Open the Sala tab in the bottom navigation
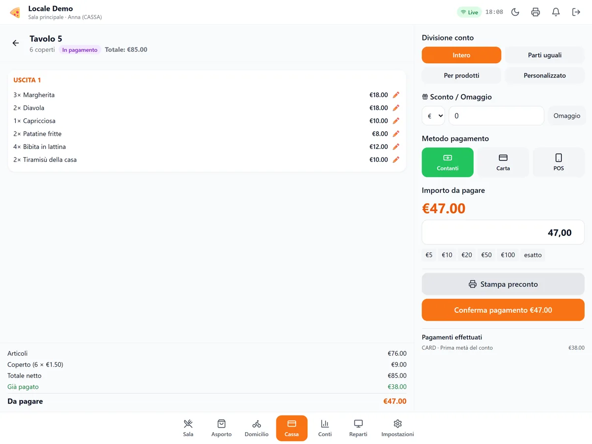 pyautogui.click(x=188, y=428)
